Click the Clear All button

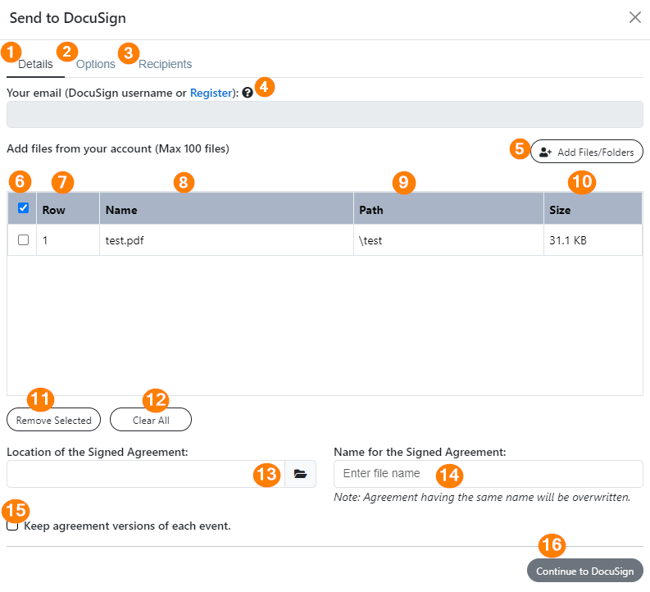(x=151, y=420)
